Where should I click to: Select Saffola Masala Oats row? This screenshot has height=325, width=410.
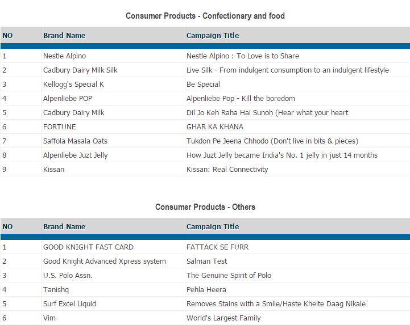[75, 141]
